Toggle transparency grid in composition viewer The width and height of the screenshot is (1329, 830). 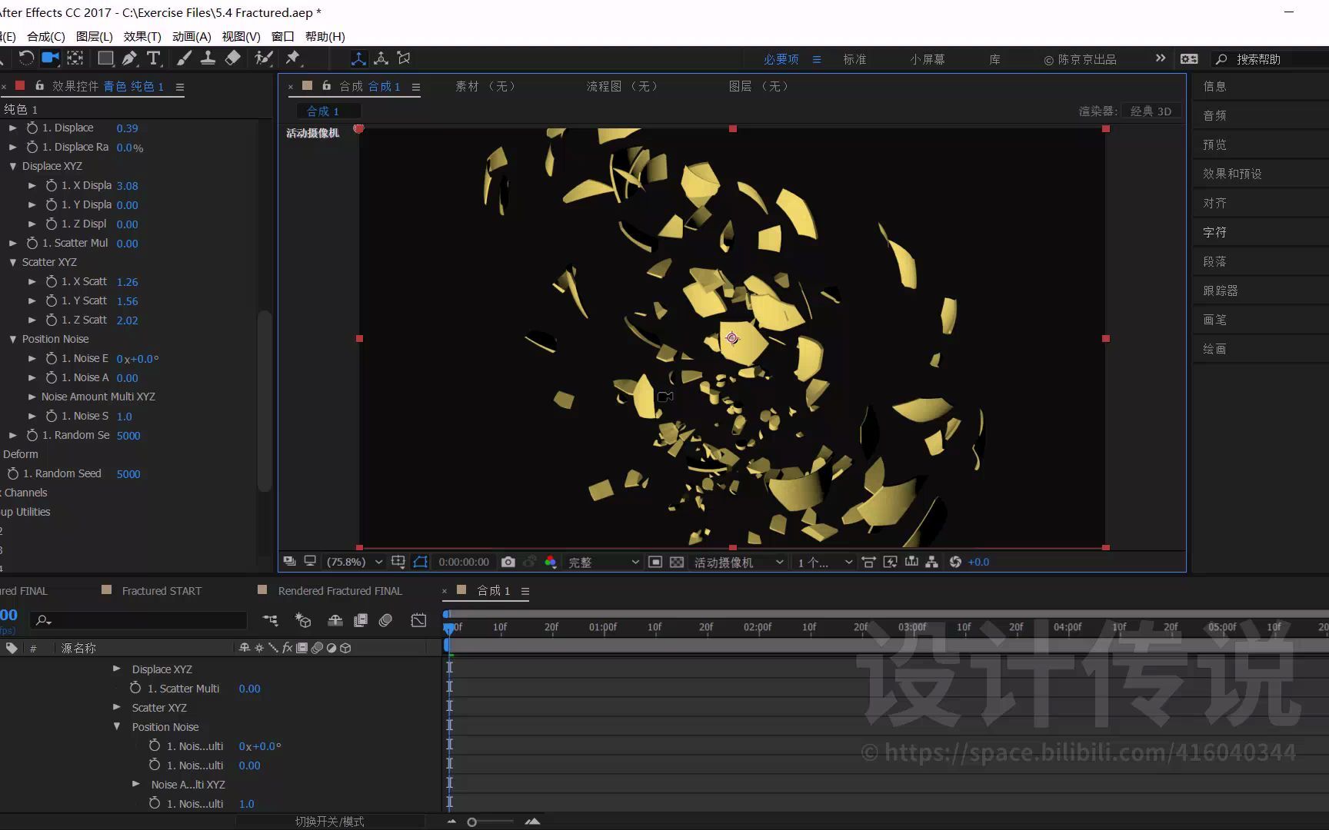pyautogui.click(x=677, y=562)
